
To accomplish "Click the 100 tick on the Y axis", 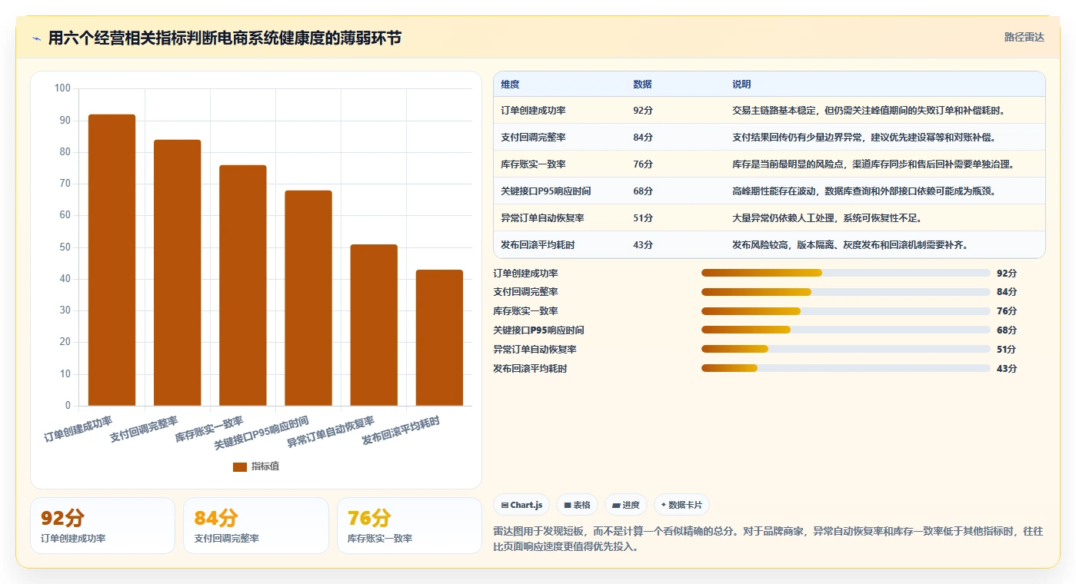I will [62, 88].
